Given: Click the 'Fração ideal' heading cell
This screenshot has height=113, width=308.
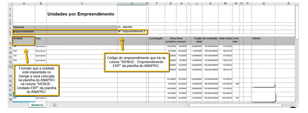Looking at the screenshot, I should coord(196,41).
